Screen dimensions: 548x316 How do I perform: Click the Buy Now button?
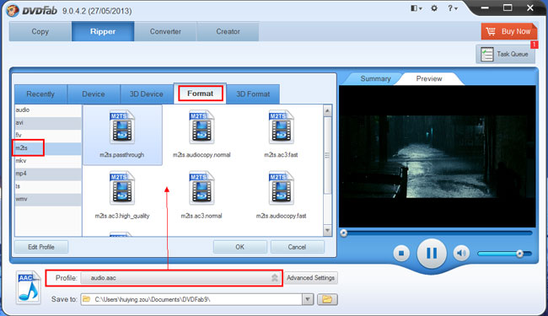[x=509, y=31]
